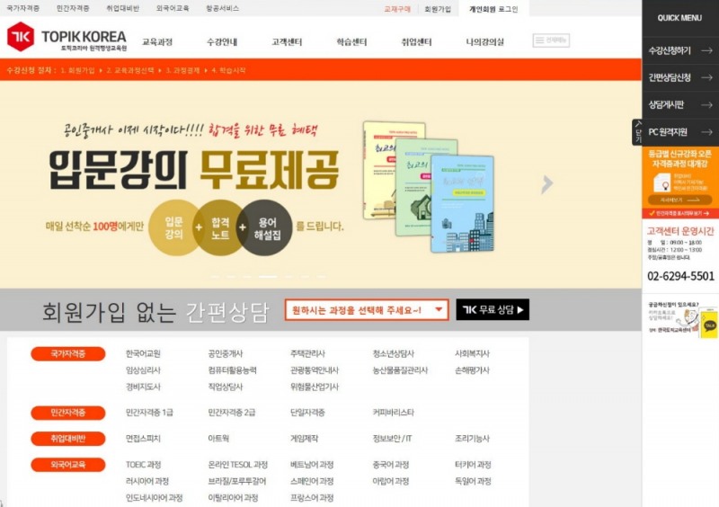This screenshot has width=719, height=507.
Task: Open the 경비지도사 course link
Action: click(143, 387)
